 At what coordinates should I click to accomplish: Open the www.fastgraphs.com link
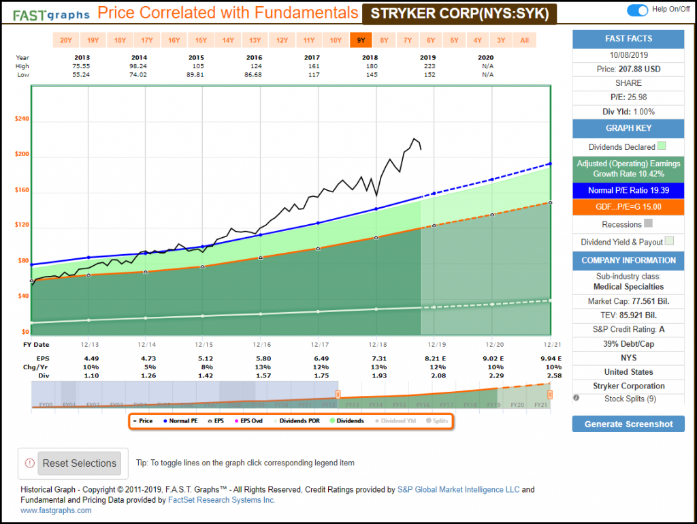(x=56, y=510)
